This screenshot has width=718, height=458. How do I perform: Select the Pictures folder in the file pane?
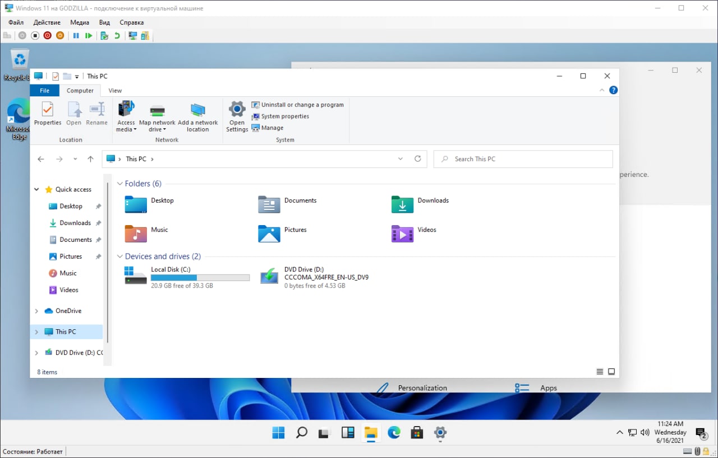coord(283,233)
